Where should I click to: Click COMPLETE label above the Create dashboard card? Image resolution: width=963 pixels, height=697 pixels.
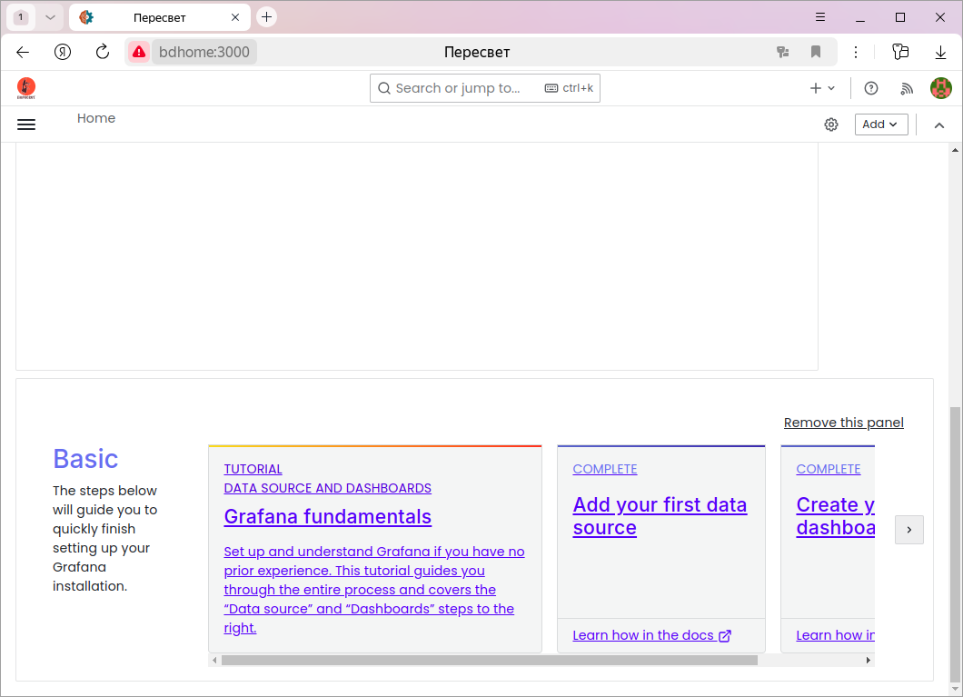click(829, 469)
